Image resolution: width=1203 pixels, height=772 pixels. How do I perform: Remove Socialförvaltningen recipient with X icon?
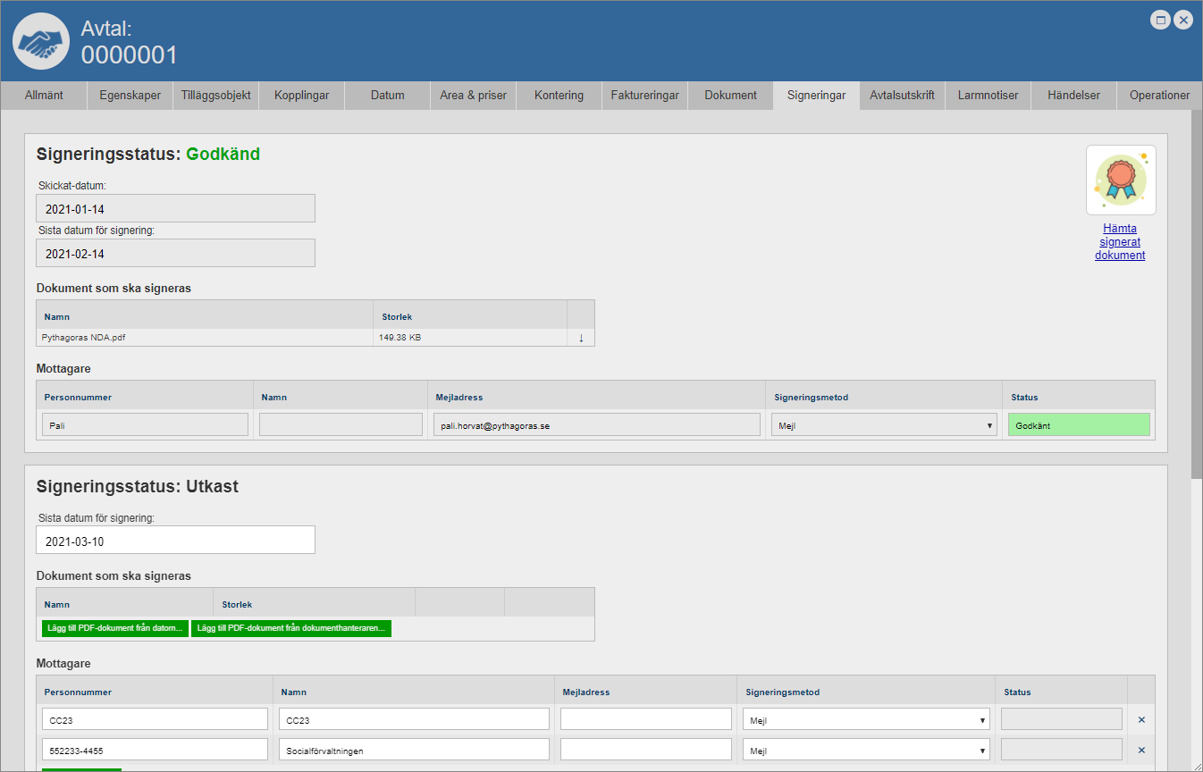tap(1140, 750)
